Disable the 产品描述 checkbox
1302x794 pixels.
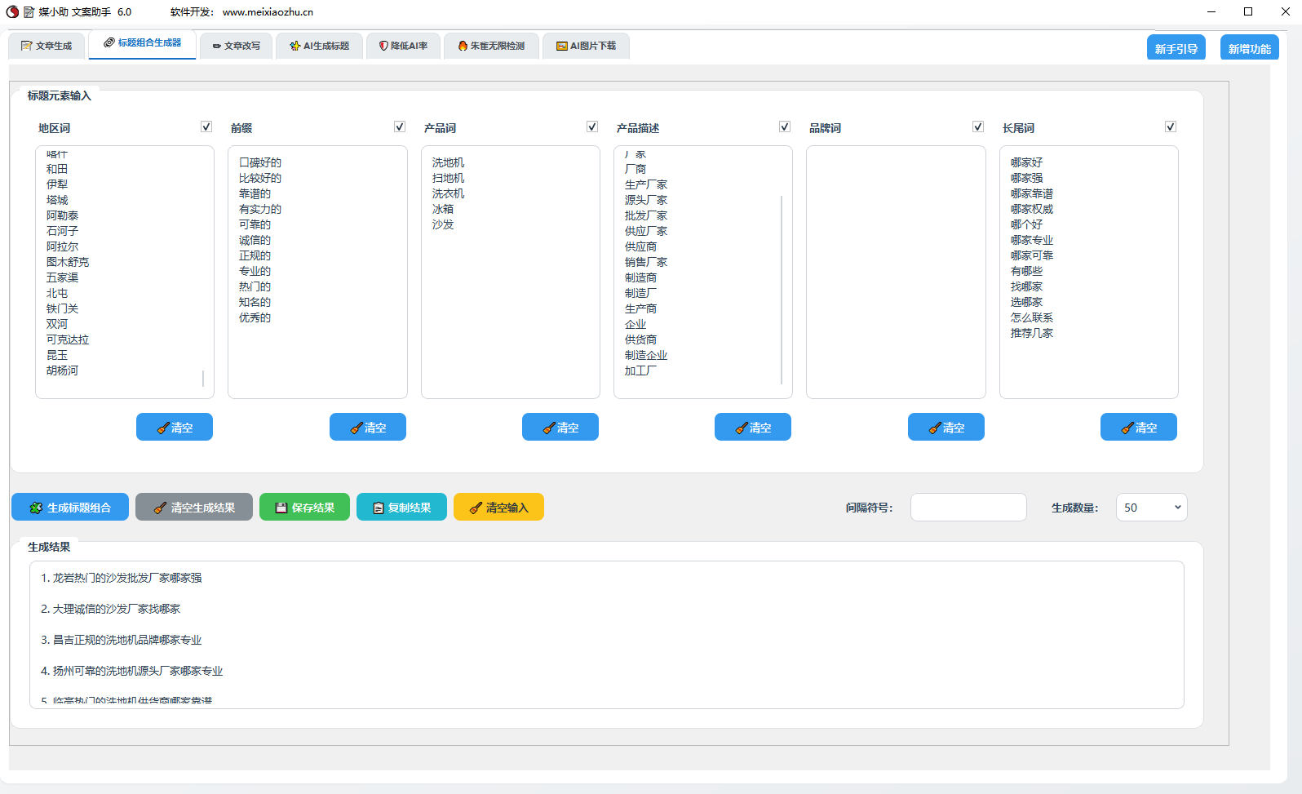tap(785, 126)
